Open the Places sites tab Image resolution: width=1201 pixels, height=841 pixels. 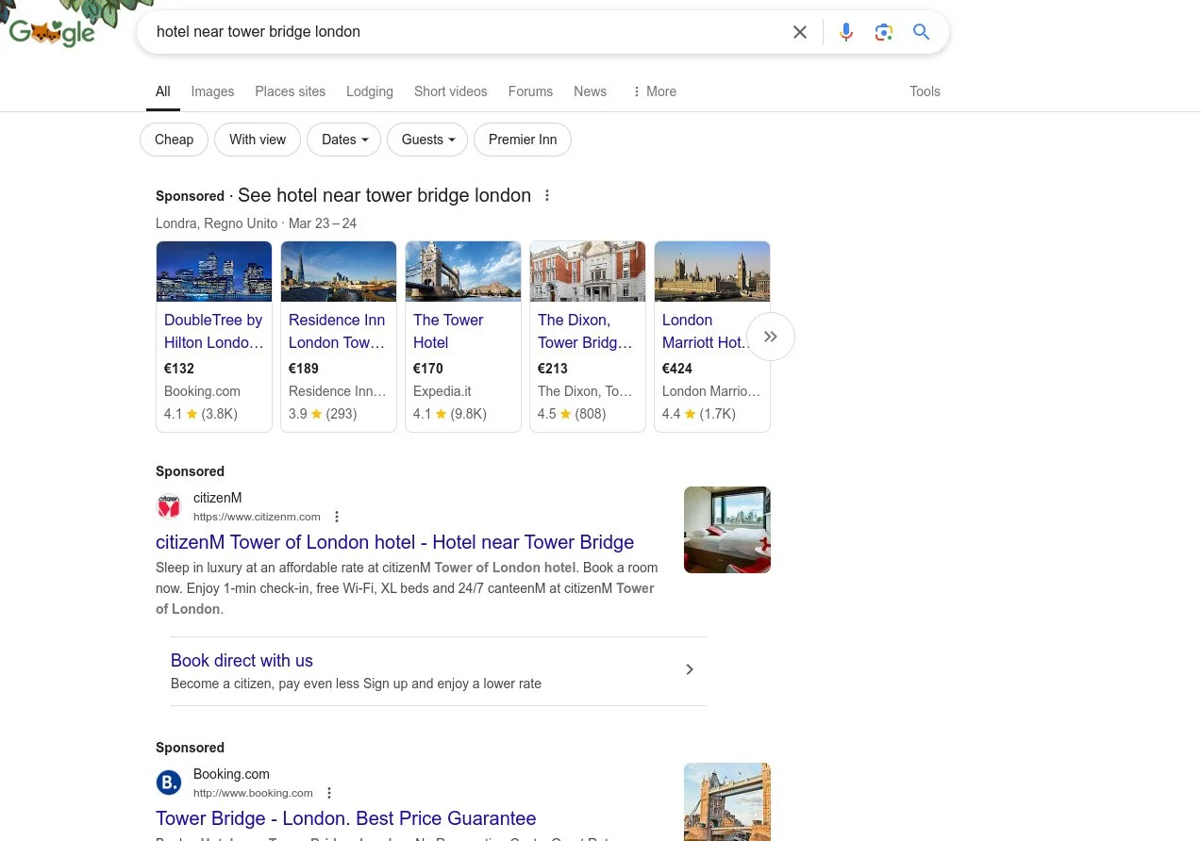pos(291,91)
